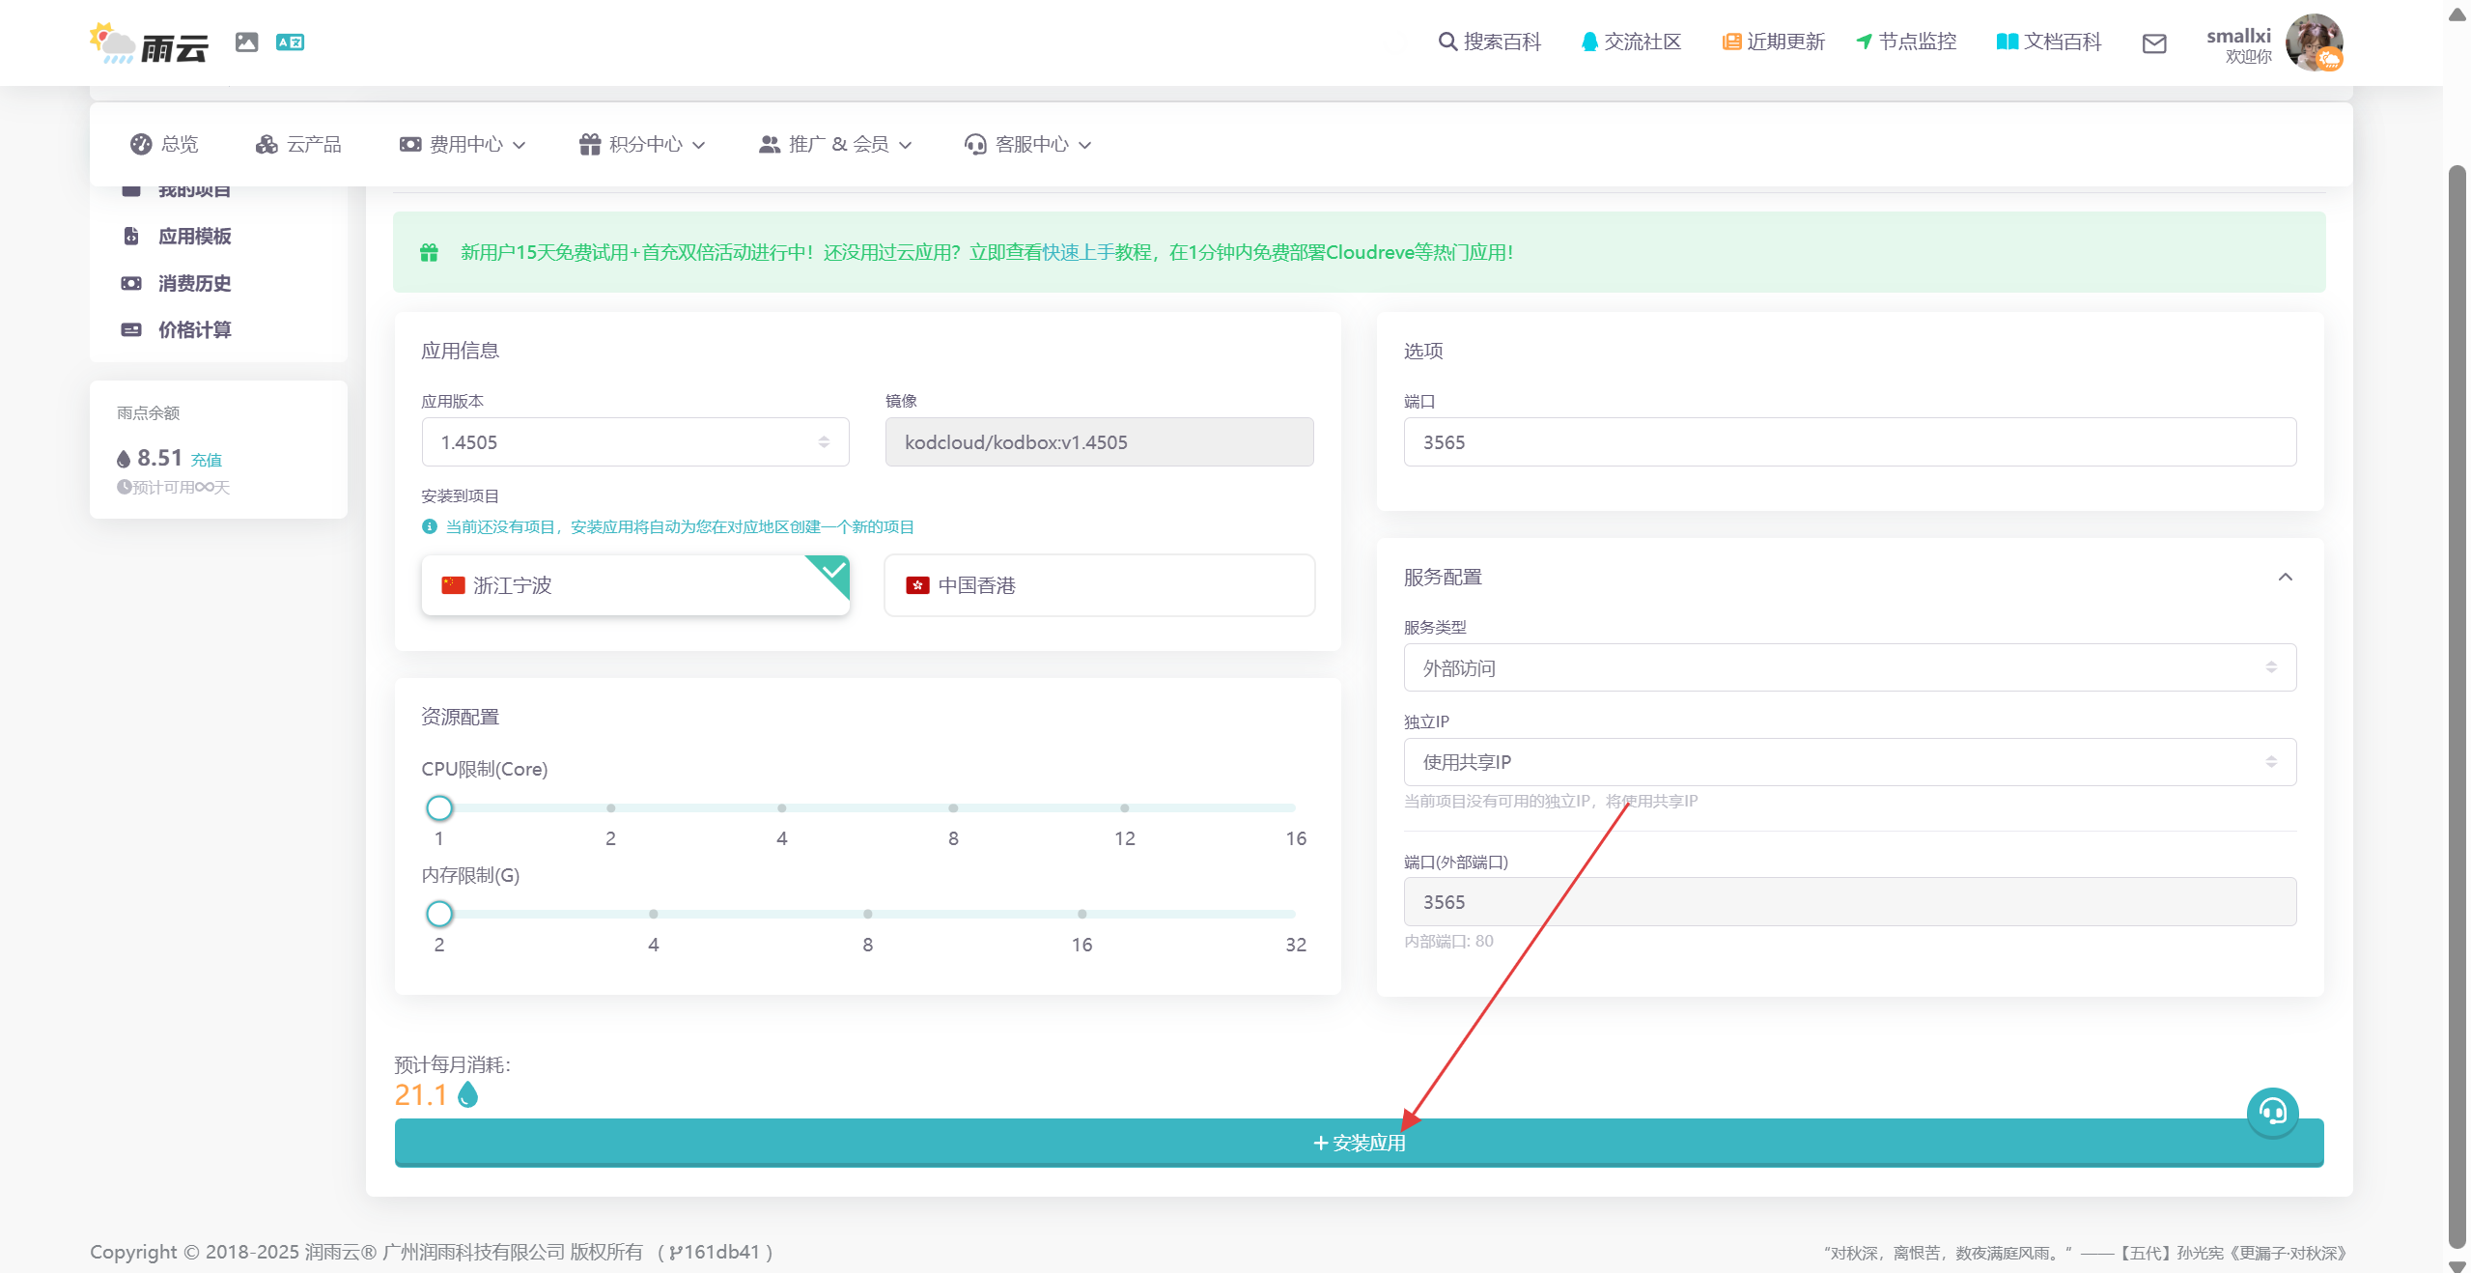Click the 端口 input field with 3565
The image size is (2471, 1273).
tap(1849, 442)
